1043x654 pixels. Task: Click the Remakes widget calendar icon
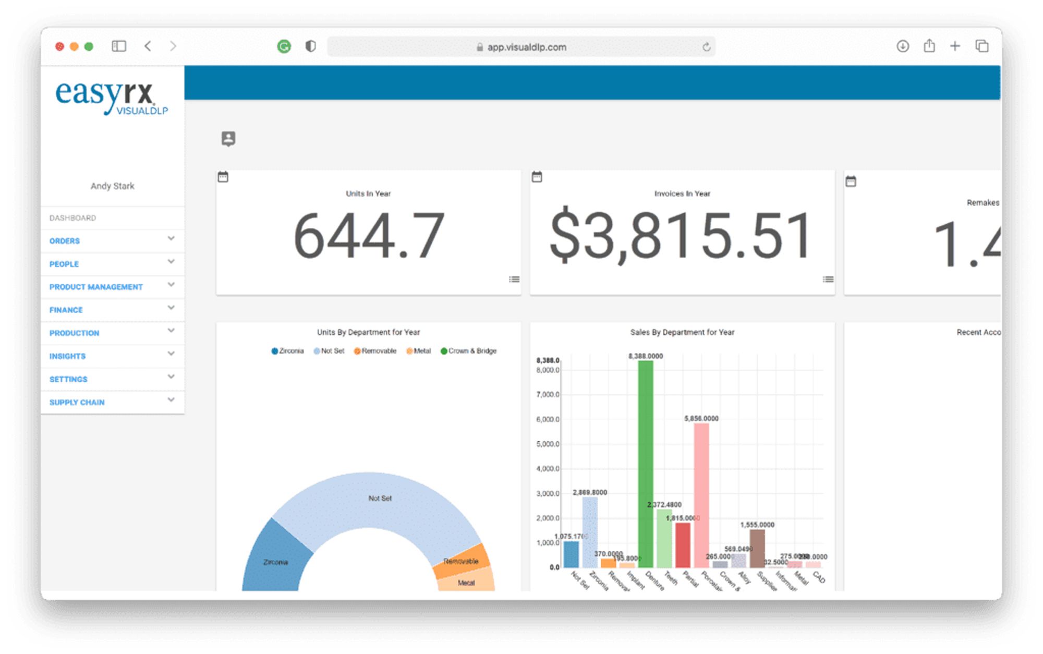[851, 181]
